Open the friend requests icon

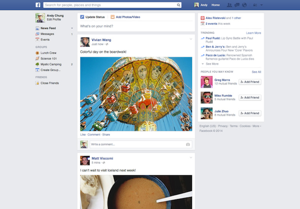[230, 5]
